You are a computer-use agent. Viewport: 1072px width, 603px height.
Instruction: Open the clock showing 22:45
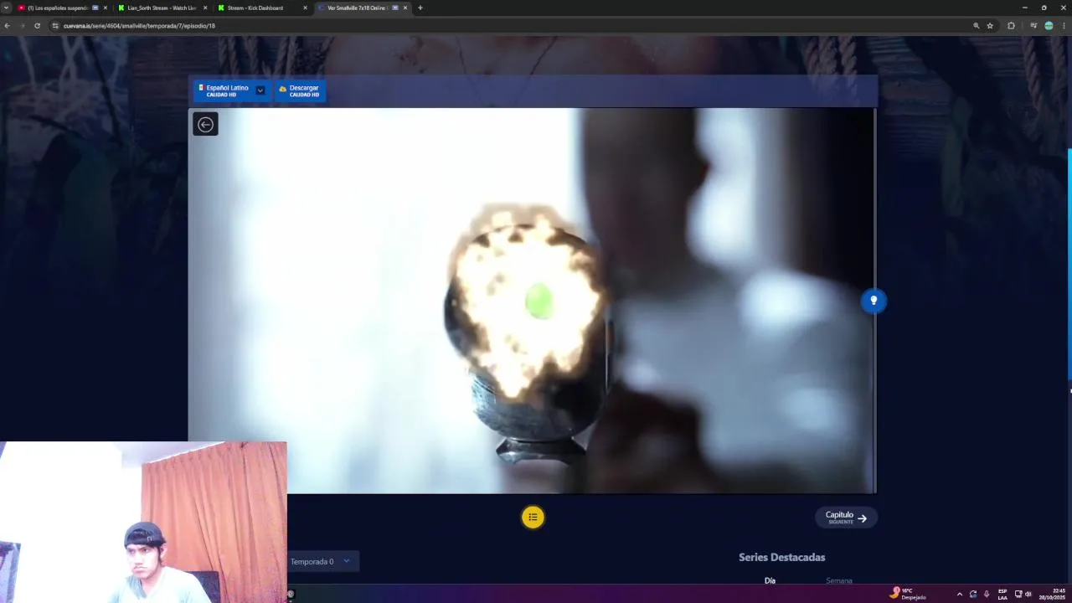click(1053, 594)
